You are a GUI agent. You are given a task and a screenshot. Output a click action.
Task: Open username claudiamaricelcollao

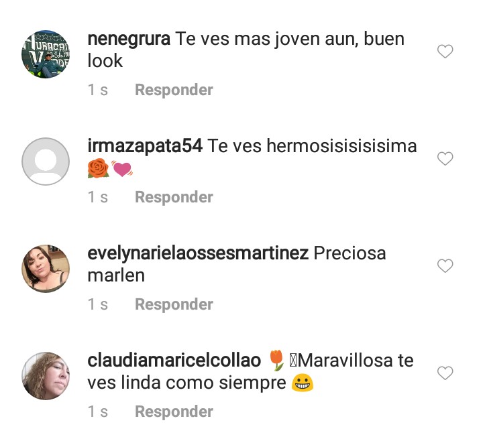(x=174, y=361)
